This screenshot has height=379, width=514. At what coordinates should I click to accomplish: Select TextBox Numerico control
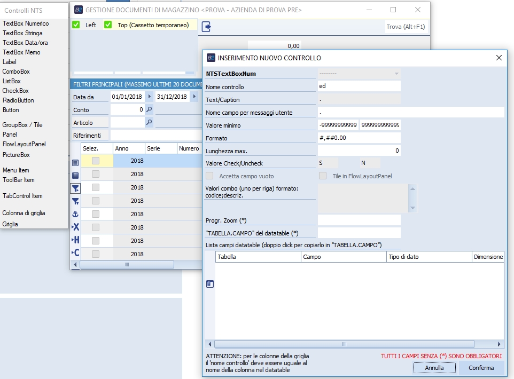[x=26, y=23]
